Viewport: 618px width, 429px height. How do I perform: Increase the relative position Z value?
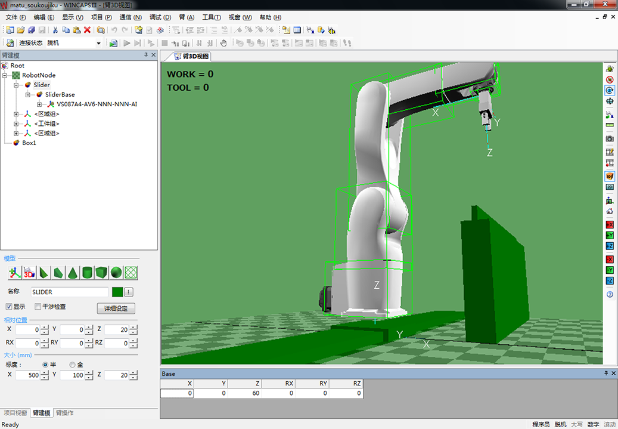134,327
